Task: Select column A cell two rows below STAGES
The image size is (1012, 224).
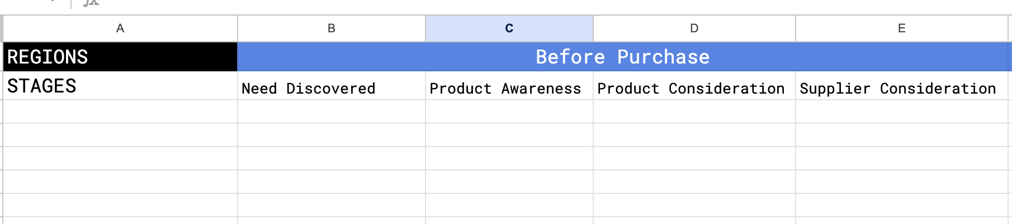Action: (x=120, y=135)
